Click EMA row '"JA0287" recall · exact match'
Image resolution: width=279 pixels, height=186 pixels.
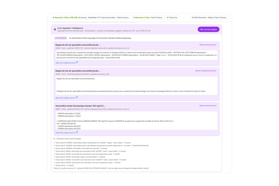coord(90,151)
